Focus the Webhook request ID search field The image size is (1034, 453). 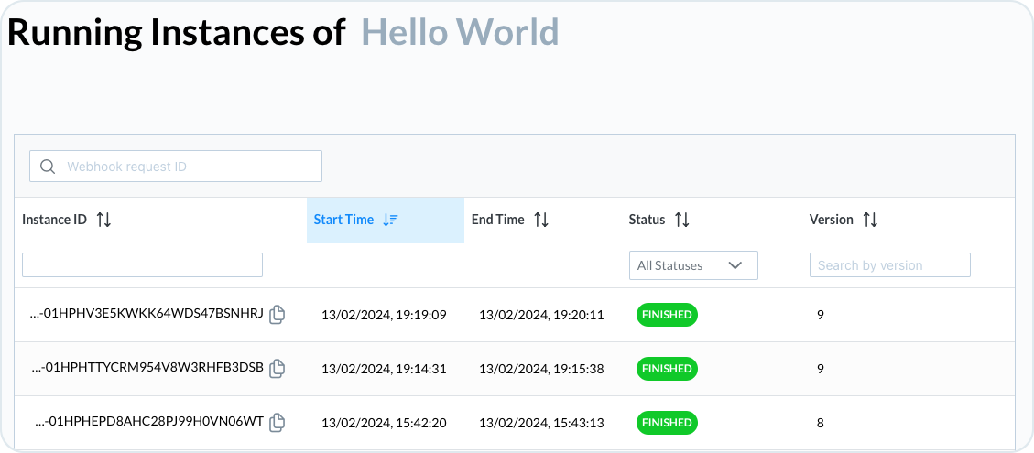click(x=176, y=167)
